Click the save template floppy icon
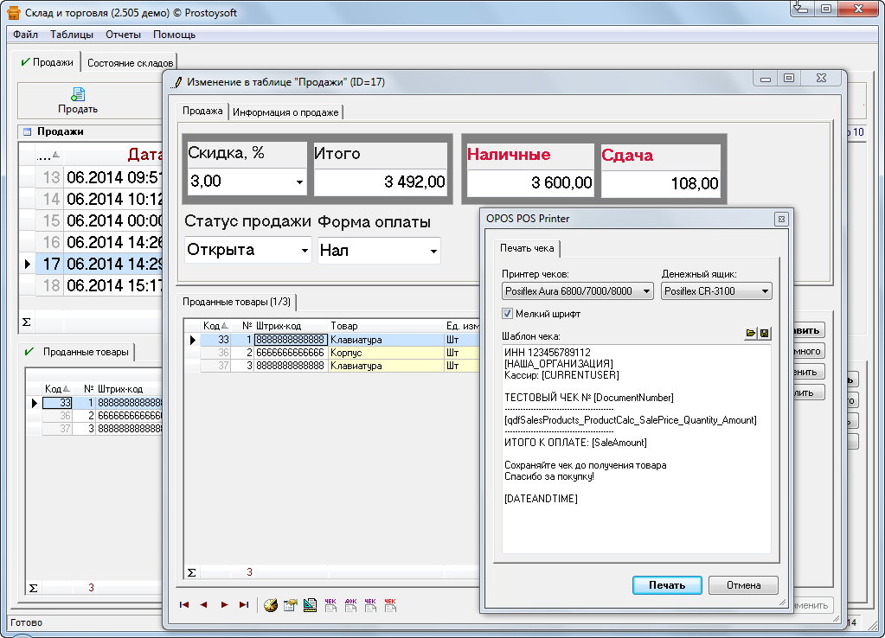 point(764,334)
